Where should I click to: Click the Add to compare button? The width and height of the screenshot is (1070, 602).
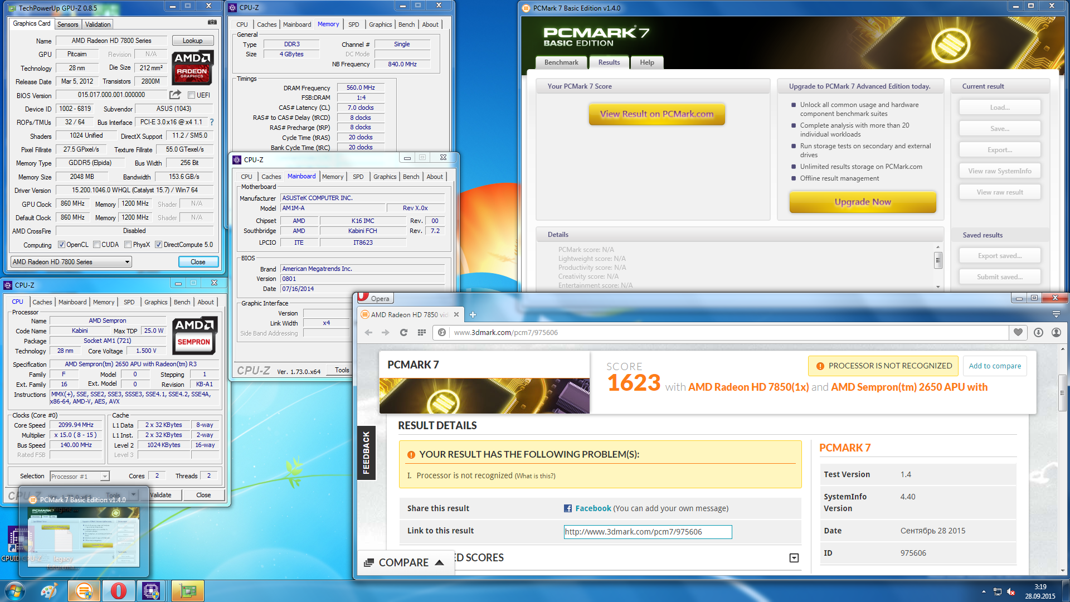[995, 366]
